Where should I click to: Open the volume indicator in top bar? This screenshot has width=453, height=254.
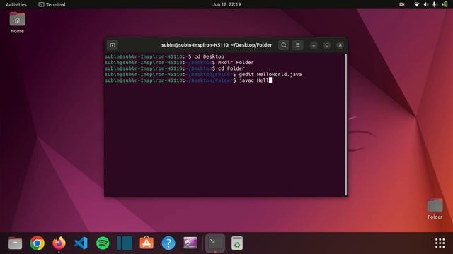pos(426,4)
